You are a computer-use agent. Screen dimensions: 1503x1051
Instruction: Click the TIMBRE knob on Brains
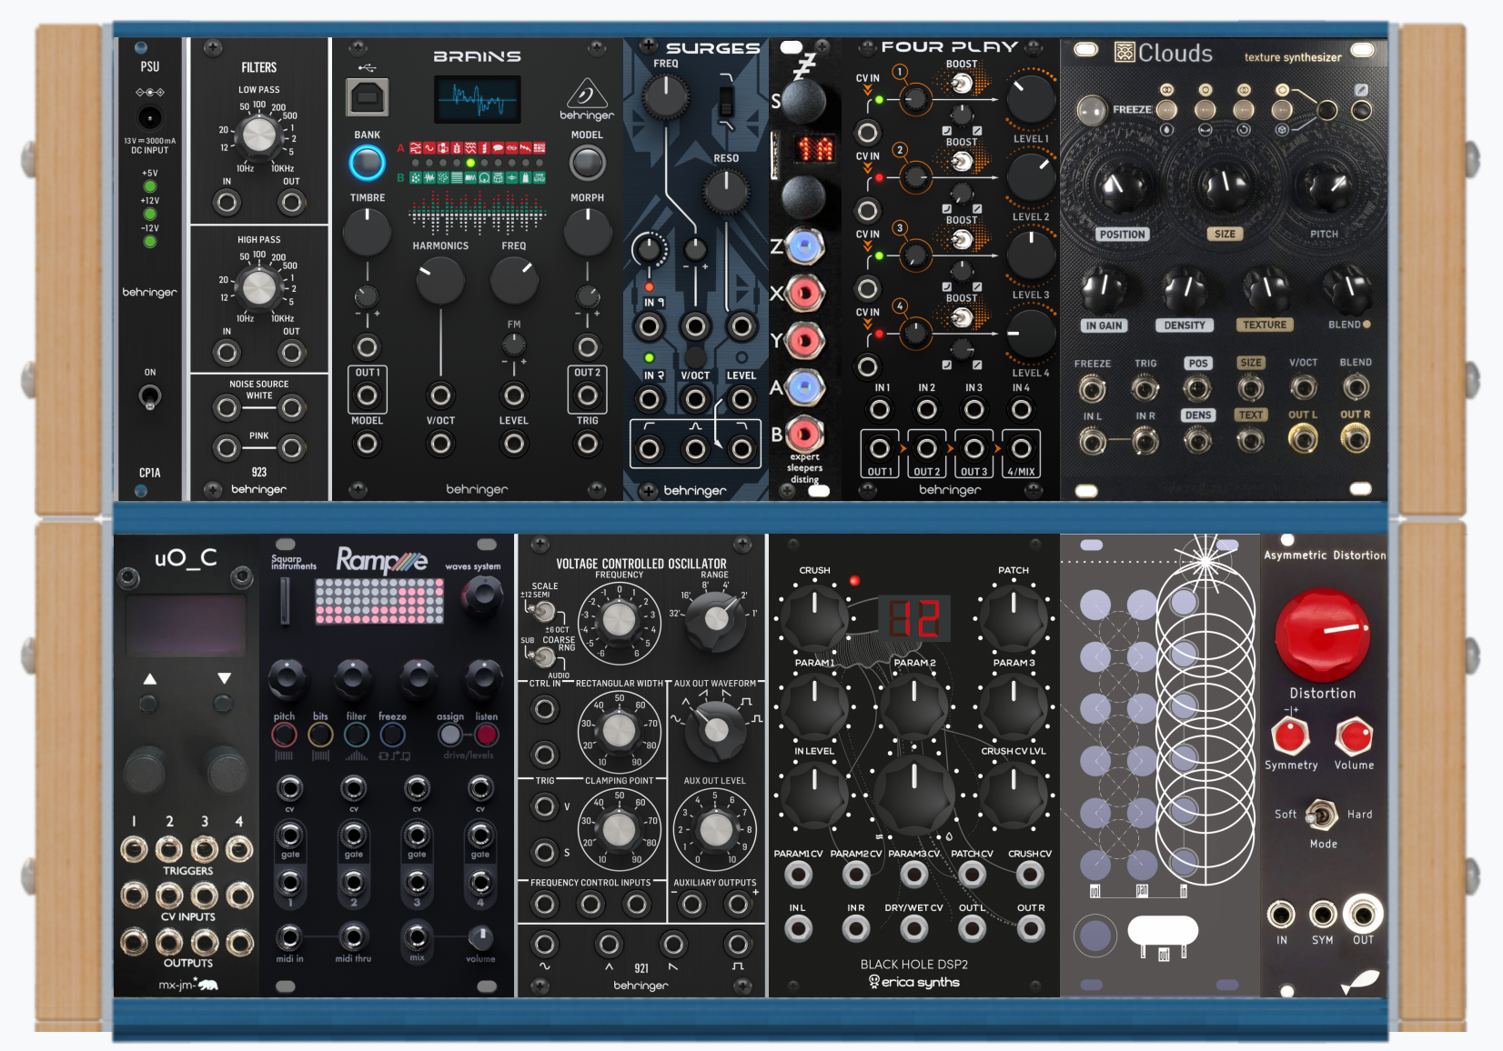(x=367, y=232)
